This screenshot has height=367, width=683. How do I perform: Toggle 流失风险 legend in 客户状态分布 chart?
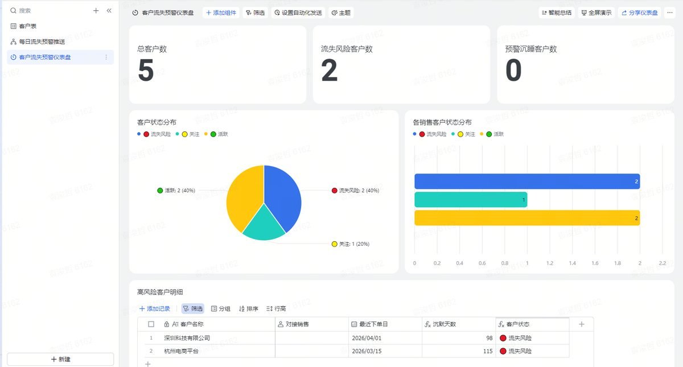[154, 134]
